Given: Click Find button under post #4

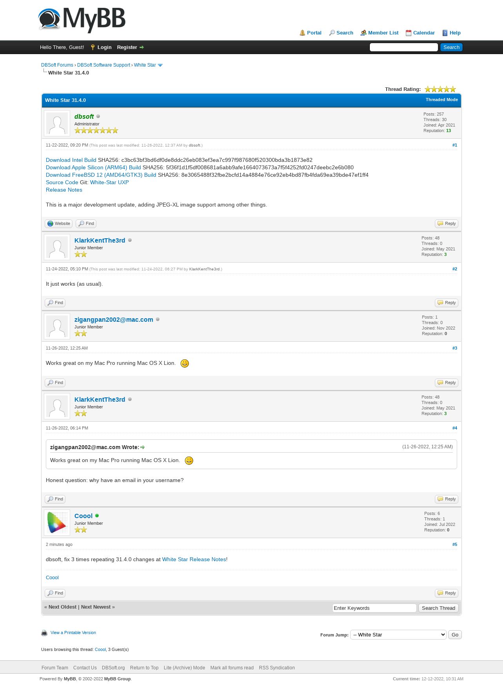Looking at the screenshot, I should [55, 499].
